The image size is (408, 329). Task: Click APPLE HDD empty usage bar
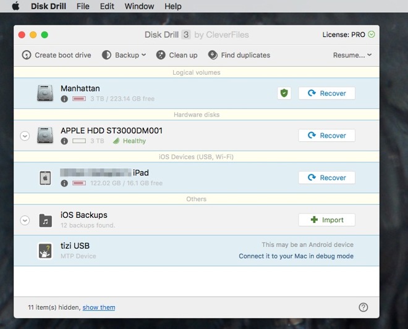[x=79, y=141]
